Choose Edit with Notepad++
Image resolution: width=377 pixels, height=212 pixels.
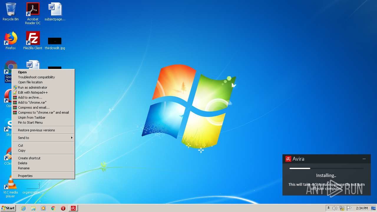click(43, 92)
